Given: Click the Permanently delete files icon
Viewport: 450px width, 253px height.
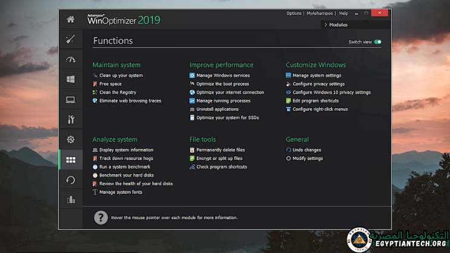Looking at the screenshot, I should point(192,150).
